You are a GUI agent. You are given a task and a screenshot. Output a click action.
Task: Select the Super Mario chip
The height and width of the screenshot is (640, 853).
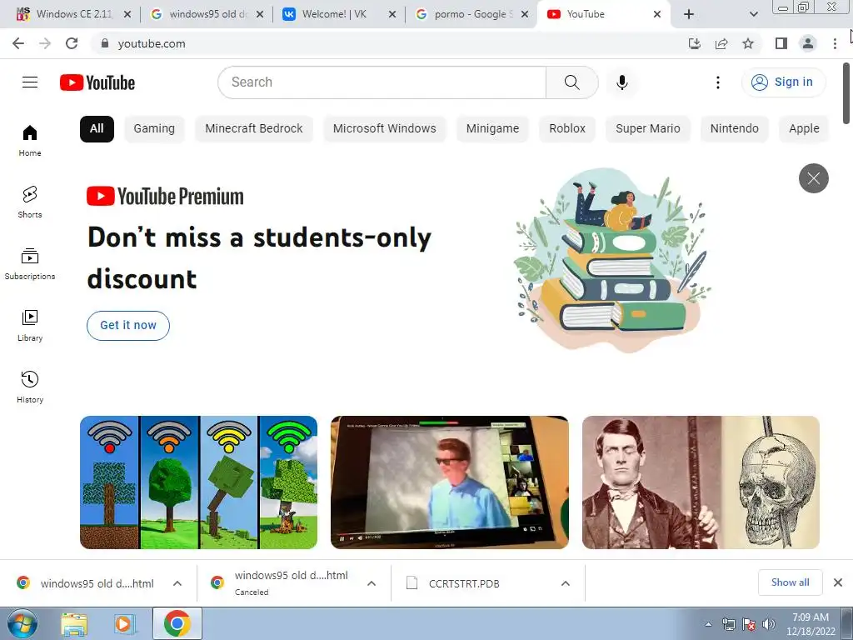pos(648,129)
